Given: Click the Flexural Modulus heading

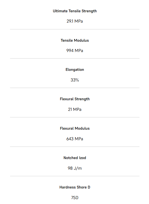Looking at the screenshot, I should tap(75, 128).
